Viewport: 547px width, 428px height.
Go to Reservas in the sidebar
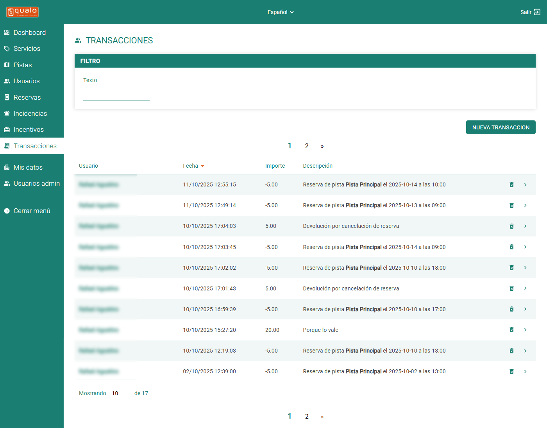coord(27,97)
